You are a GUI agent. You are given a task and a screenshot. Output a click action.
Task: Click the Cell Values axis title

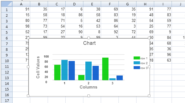click(x=38, y=67)
